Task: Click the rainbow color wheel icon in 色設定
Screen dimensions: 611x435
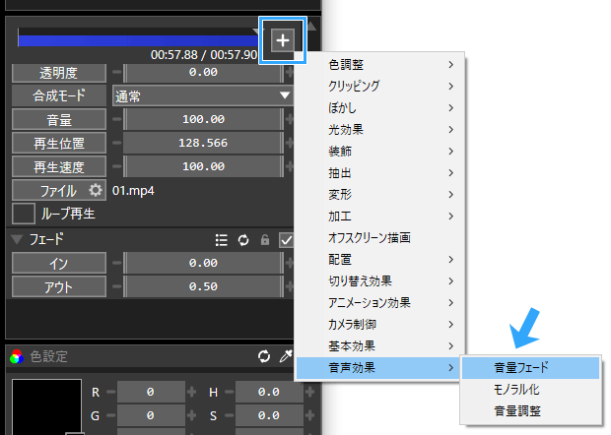Action: point(17,356)
